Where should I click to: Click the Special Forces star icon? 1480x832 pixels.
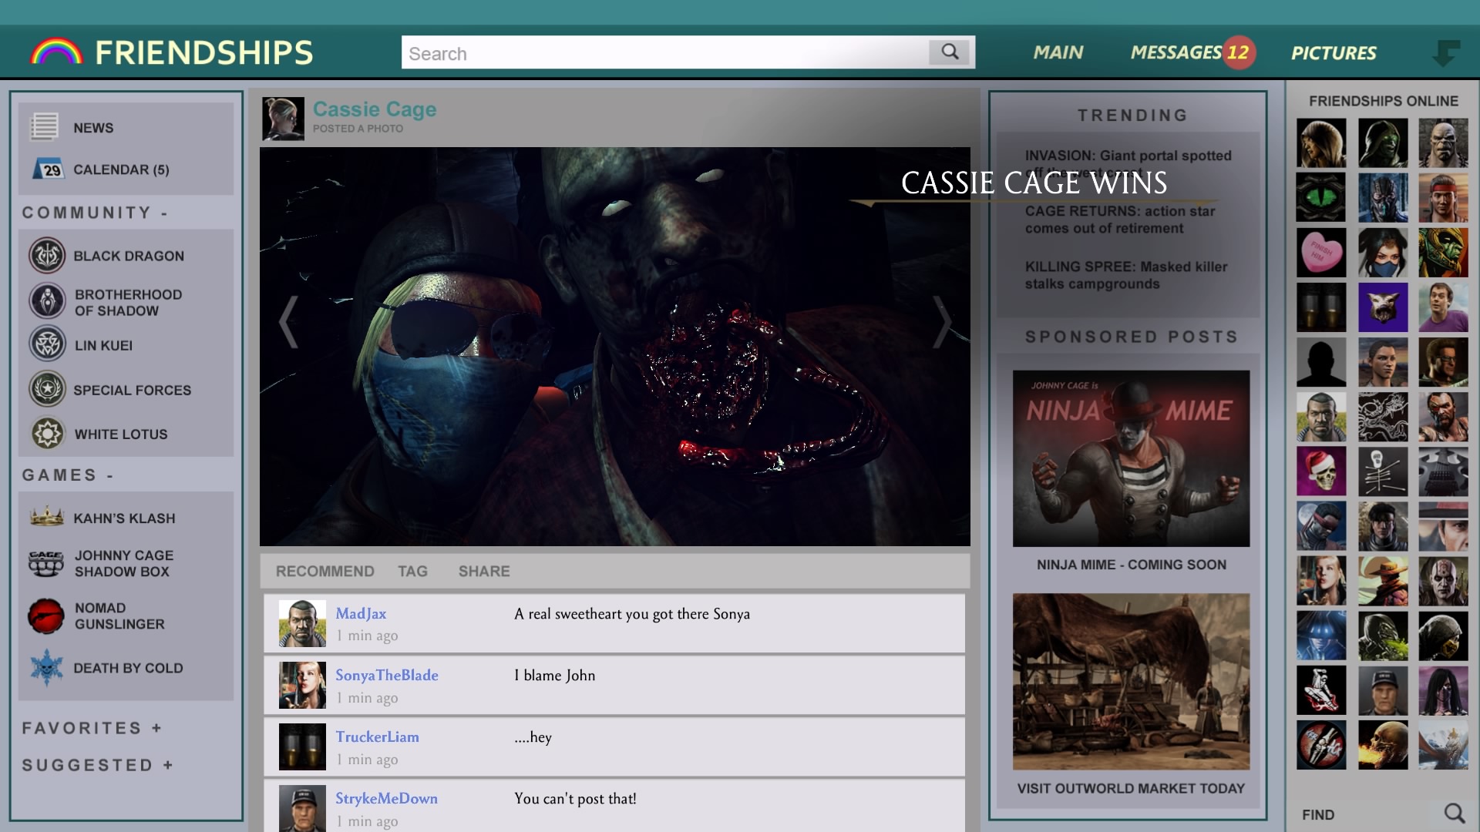click(47, 389)
